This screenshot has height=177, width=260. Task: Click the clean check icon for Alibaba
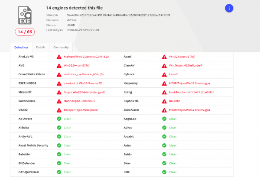[x=59, y=127]
